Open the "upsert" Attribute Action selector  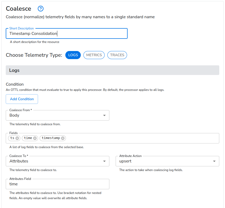coord(167,161)
